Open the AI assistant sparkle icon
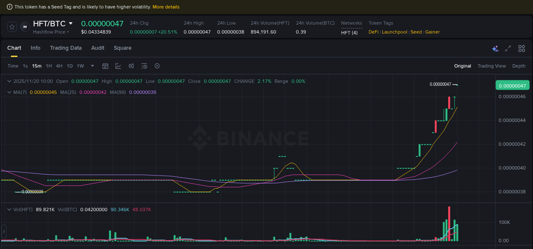 click(x=495, y=49)
